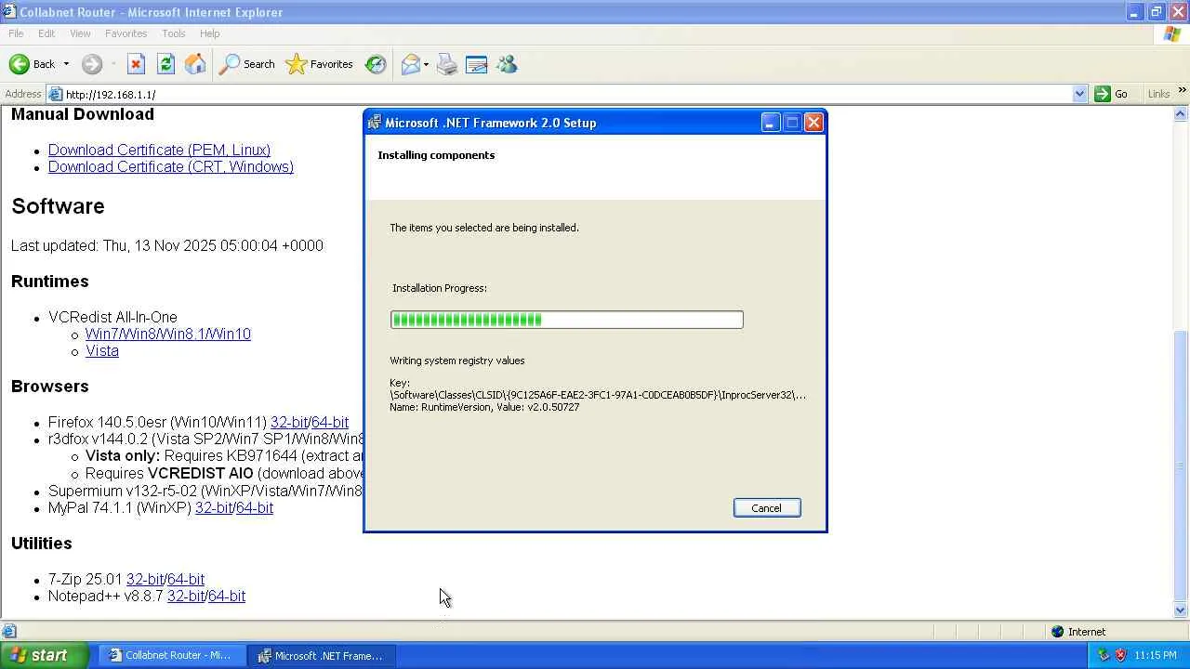
Task: Download Notepad++ 32-bit link
Action: [186, 597]
